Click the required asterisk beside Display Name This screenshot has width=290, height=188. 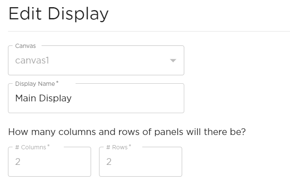57,83
